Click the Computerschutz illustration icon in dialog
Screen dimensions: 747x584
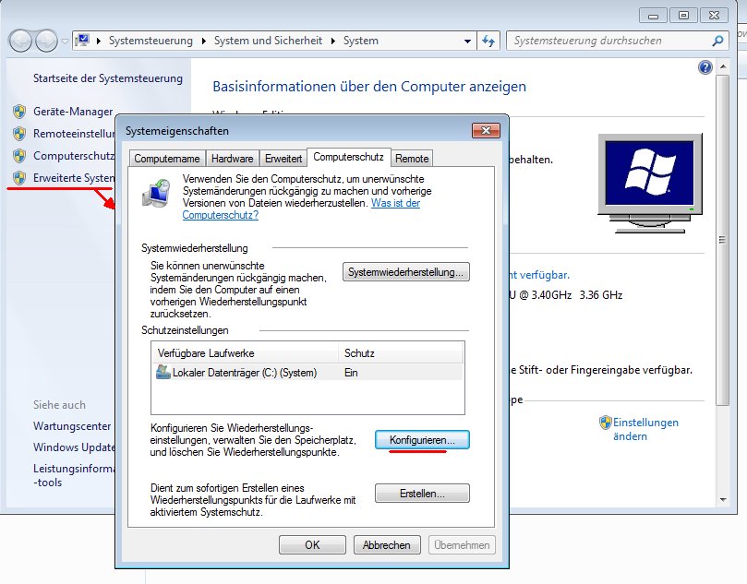tap(156, 193)
